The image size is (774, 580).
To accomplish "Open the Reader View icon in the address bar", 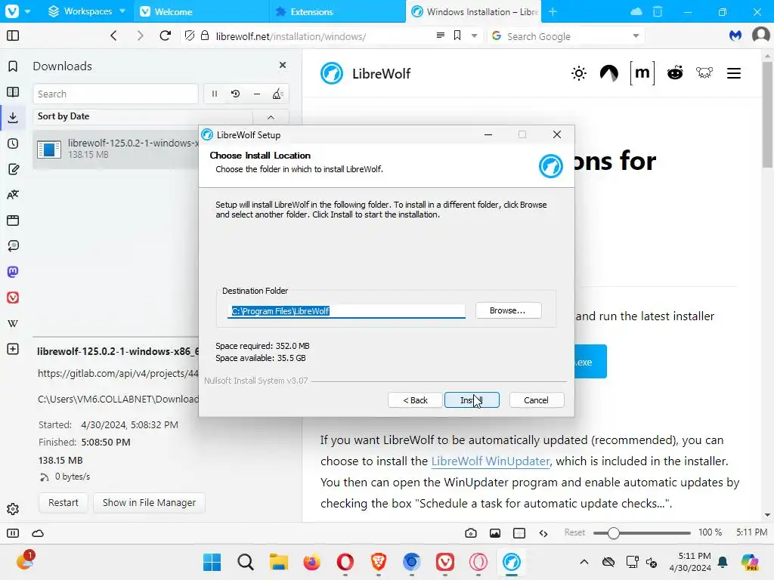I will [x=441, y=35].
